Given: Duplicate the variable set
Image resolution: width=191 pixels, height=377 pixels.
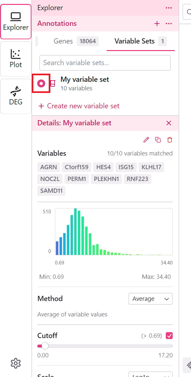Looking at the screenshot, I should 158,140.
